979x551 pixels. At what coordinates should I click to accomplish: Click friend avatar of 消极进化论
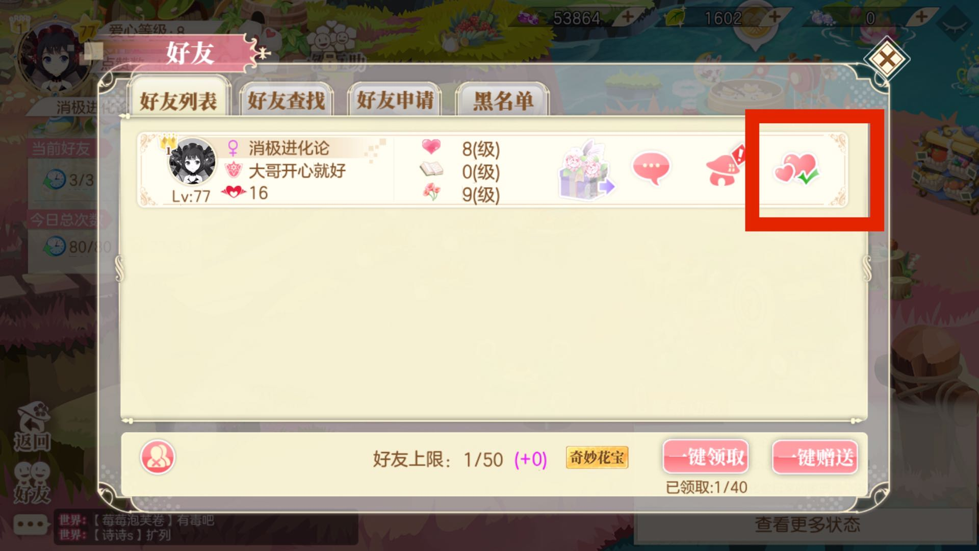pyautogui.click(x=191, y=161)
